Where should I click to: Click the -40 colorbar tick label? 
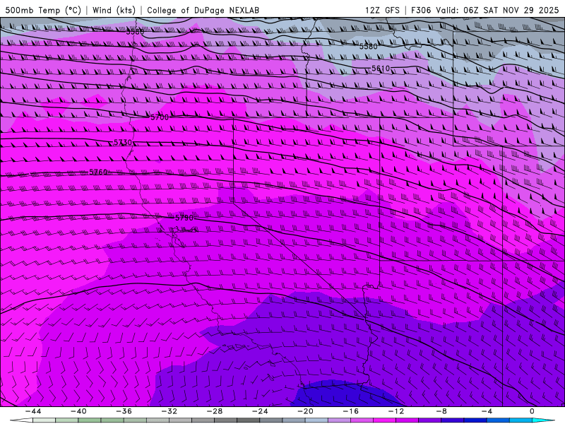click(x=78, y=411)
